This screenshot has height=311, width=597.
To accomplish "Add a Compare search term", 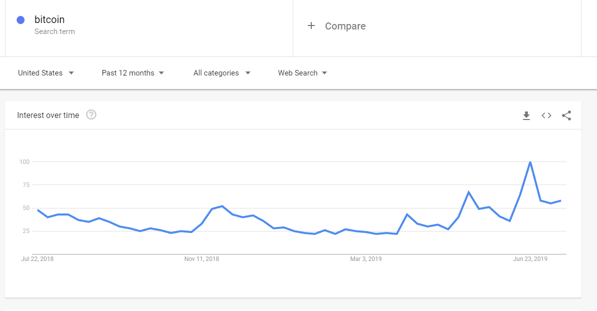I will (345, 26).
